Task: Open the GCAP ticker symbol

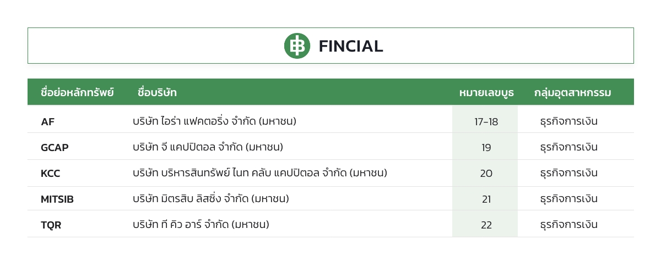Action: click(55, 148)
